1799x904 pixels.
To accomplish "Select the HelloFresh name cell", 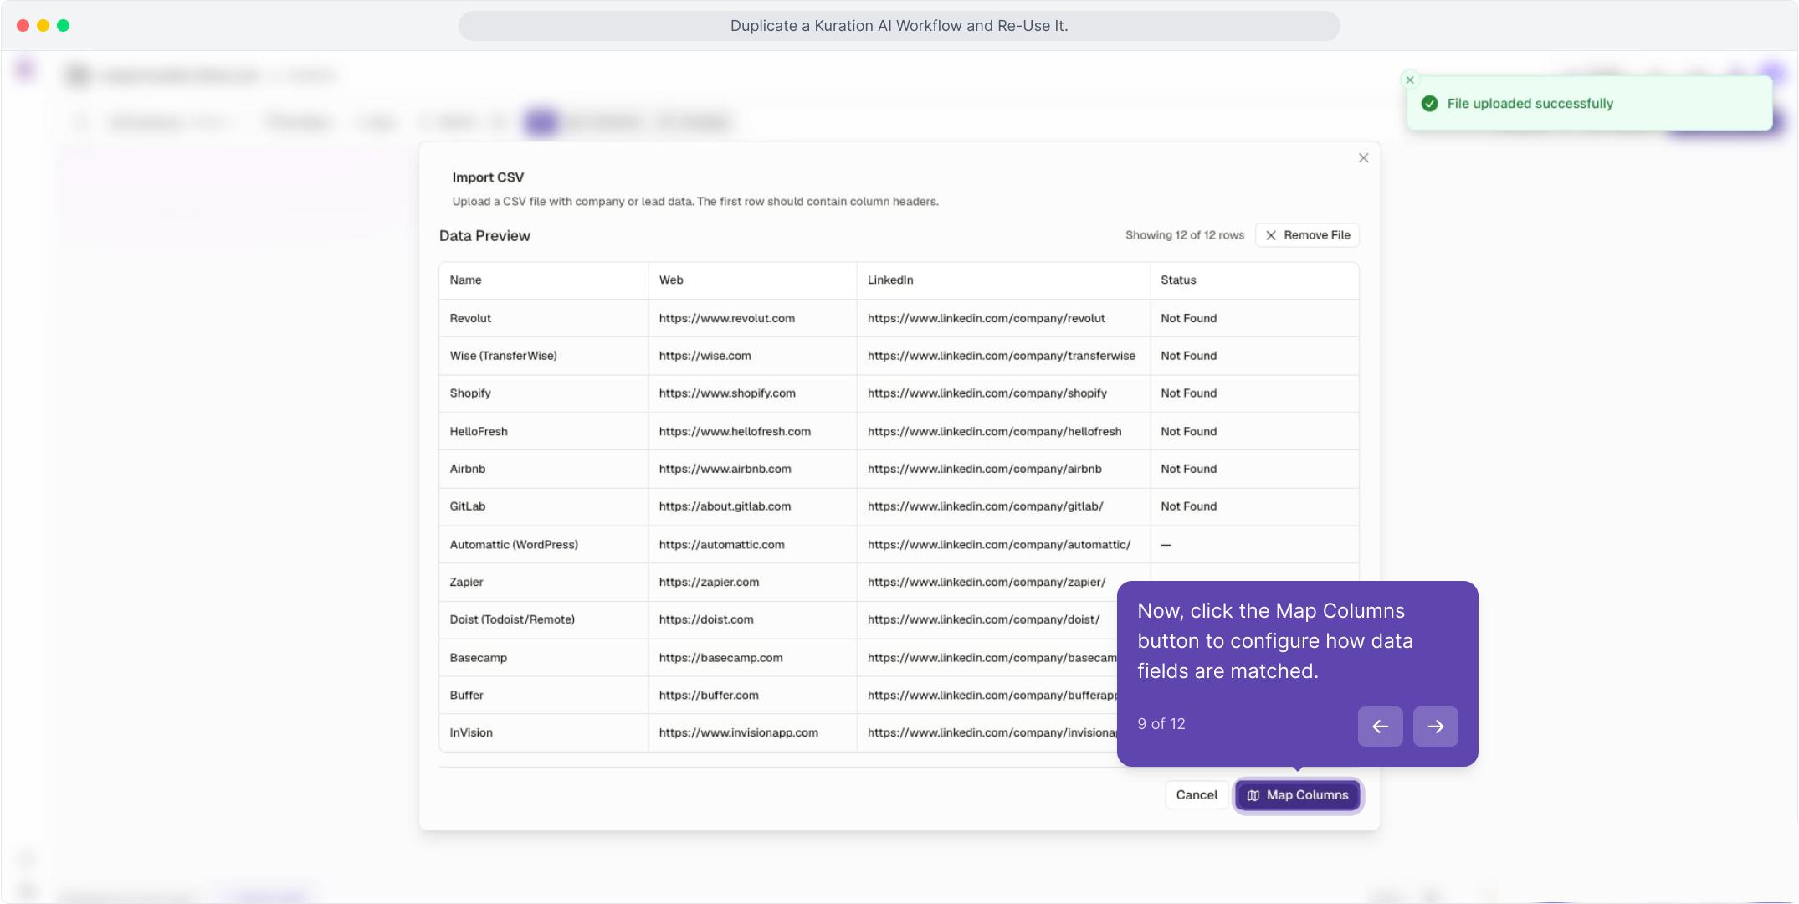I will (x=544, y=431).
